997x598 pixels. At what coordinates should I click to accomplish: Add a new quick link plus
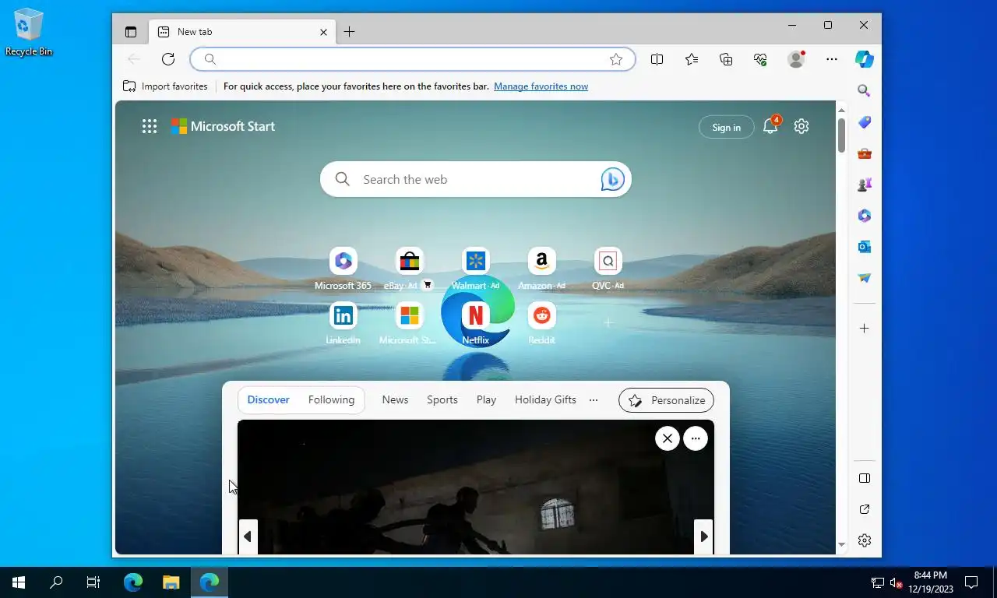pos(608,322)
